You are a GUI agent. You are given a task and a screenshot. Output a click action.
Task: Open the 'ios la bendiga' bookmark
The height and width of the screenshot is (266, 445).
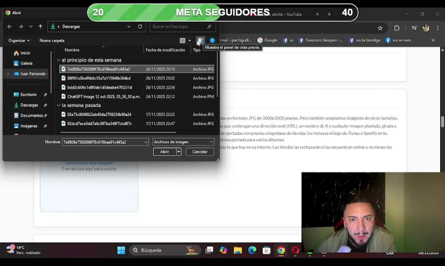point(364,40)
